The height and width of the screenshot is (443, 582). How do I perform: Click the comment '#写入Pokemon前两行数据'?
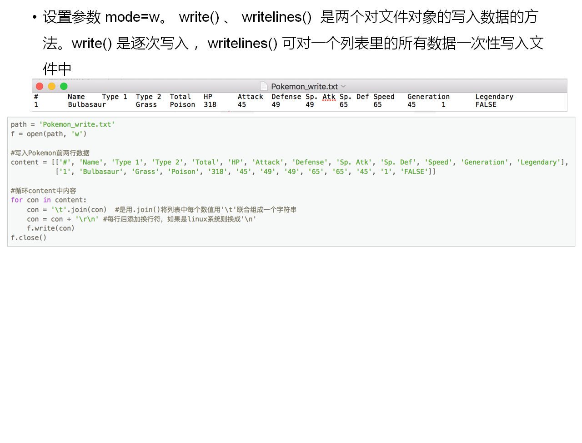50,153
